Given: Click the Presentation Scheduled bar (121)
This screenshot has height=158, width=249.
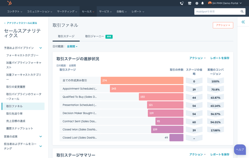Looking at the screenshot, I should click(x=165, y=105).
